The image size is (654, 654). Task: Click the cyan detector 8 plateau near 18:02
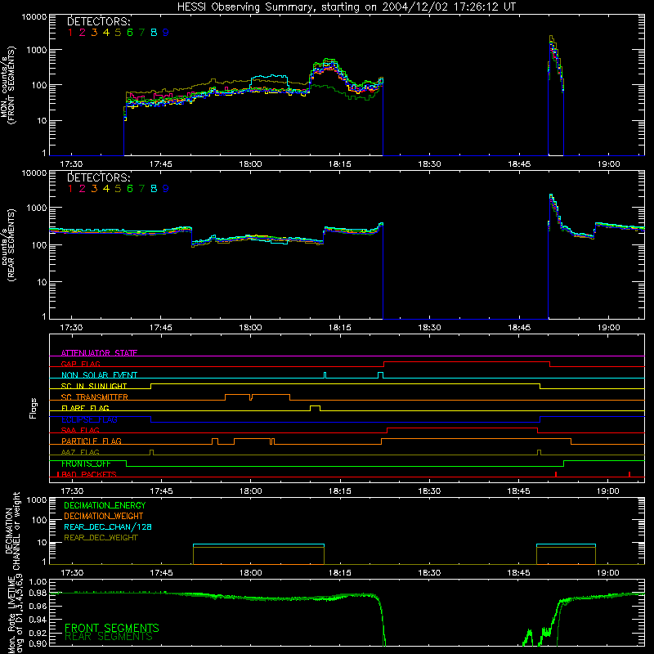pos(269,76)
